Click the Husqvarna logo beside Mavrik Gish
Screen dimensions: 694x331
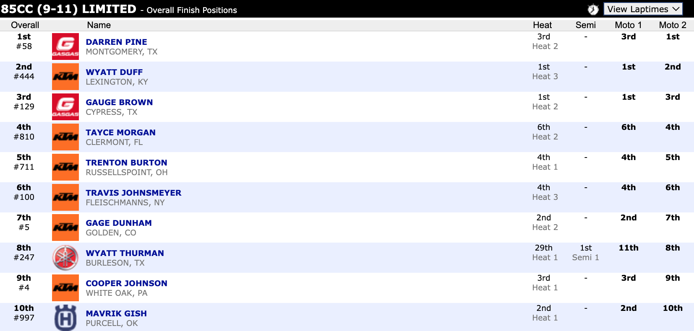click(65, 318)
